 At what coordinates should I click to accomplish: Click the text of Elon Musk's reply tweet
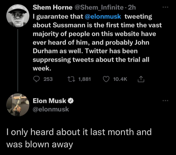click(x=79, y=138)
